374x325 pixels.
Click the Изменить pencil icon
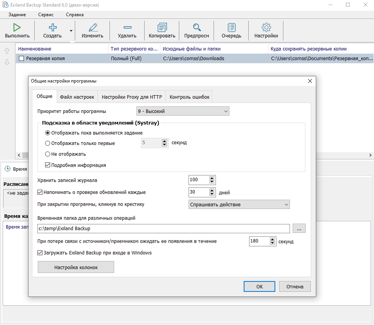tap(93, 27)
